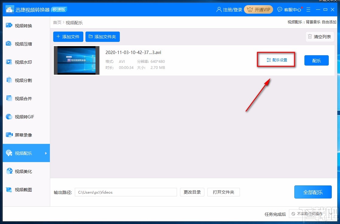Open 视频分割 from the sidebar

click(26, 80)
